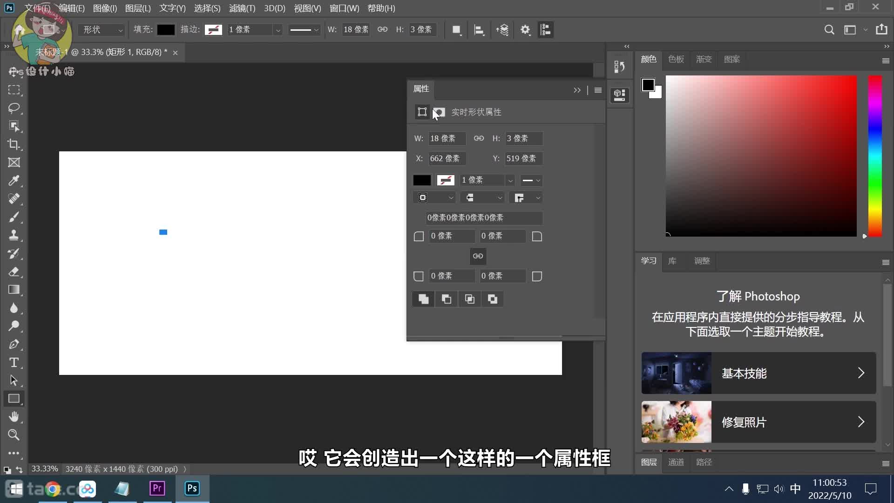The height and width of the screenshot is (503, 894).
Task: Choose Intersect Shape Areas path operation
Action: pyautogui.click(x=469, y=299)
